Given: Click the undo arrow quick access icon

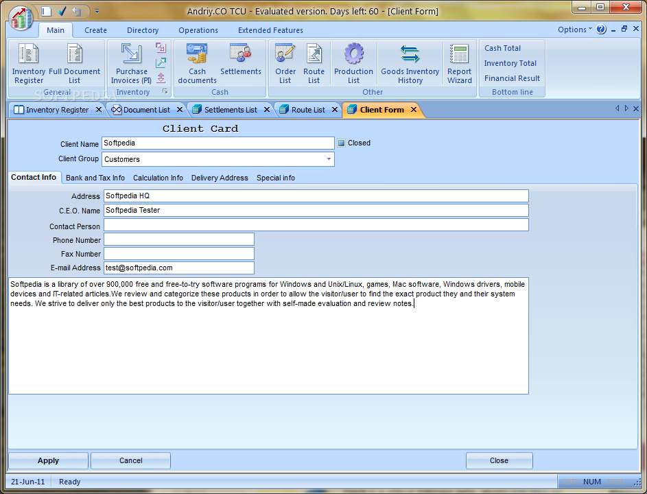Looking at the screenshot, I should (x=77, y=11).
